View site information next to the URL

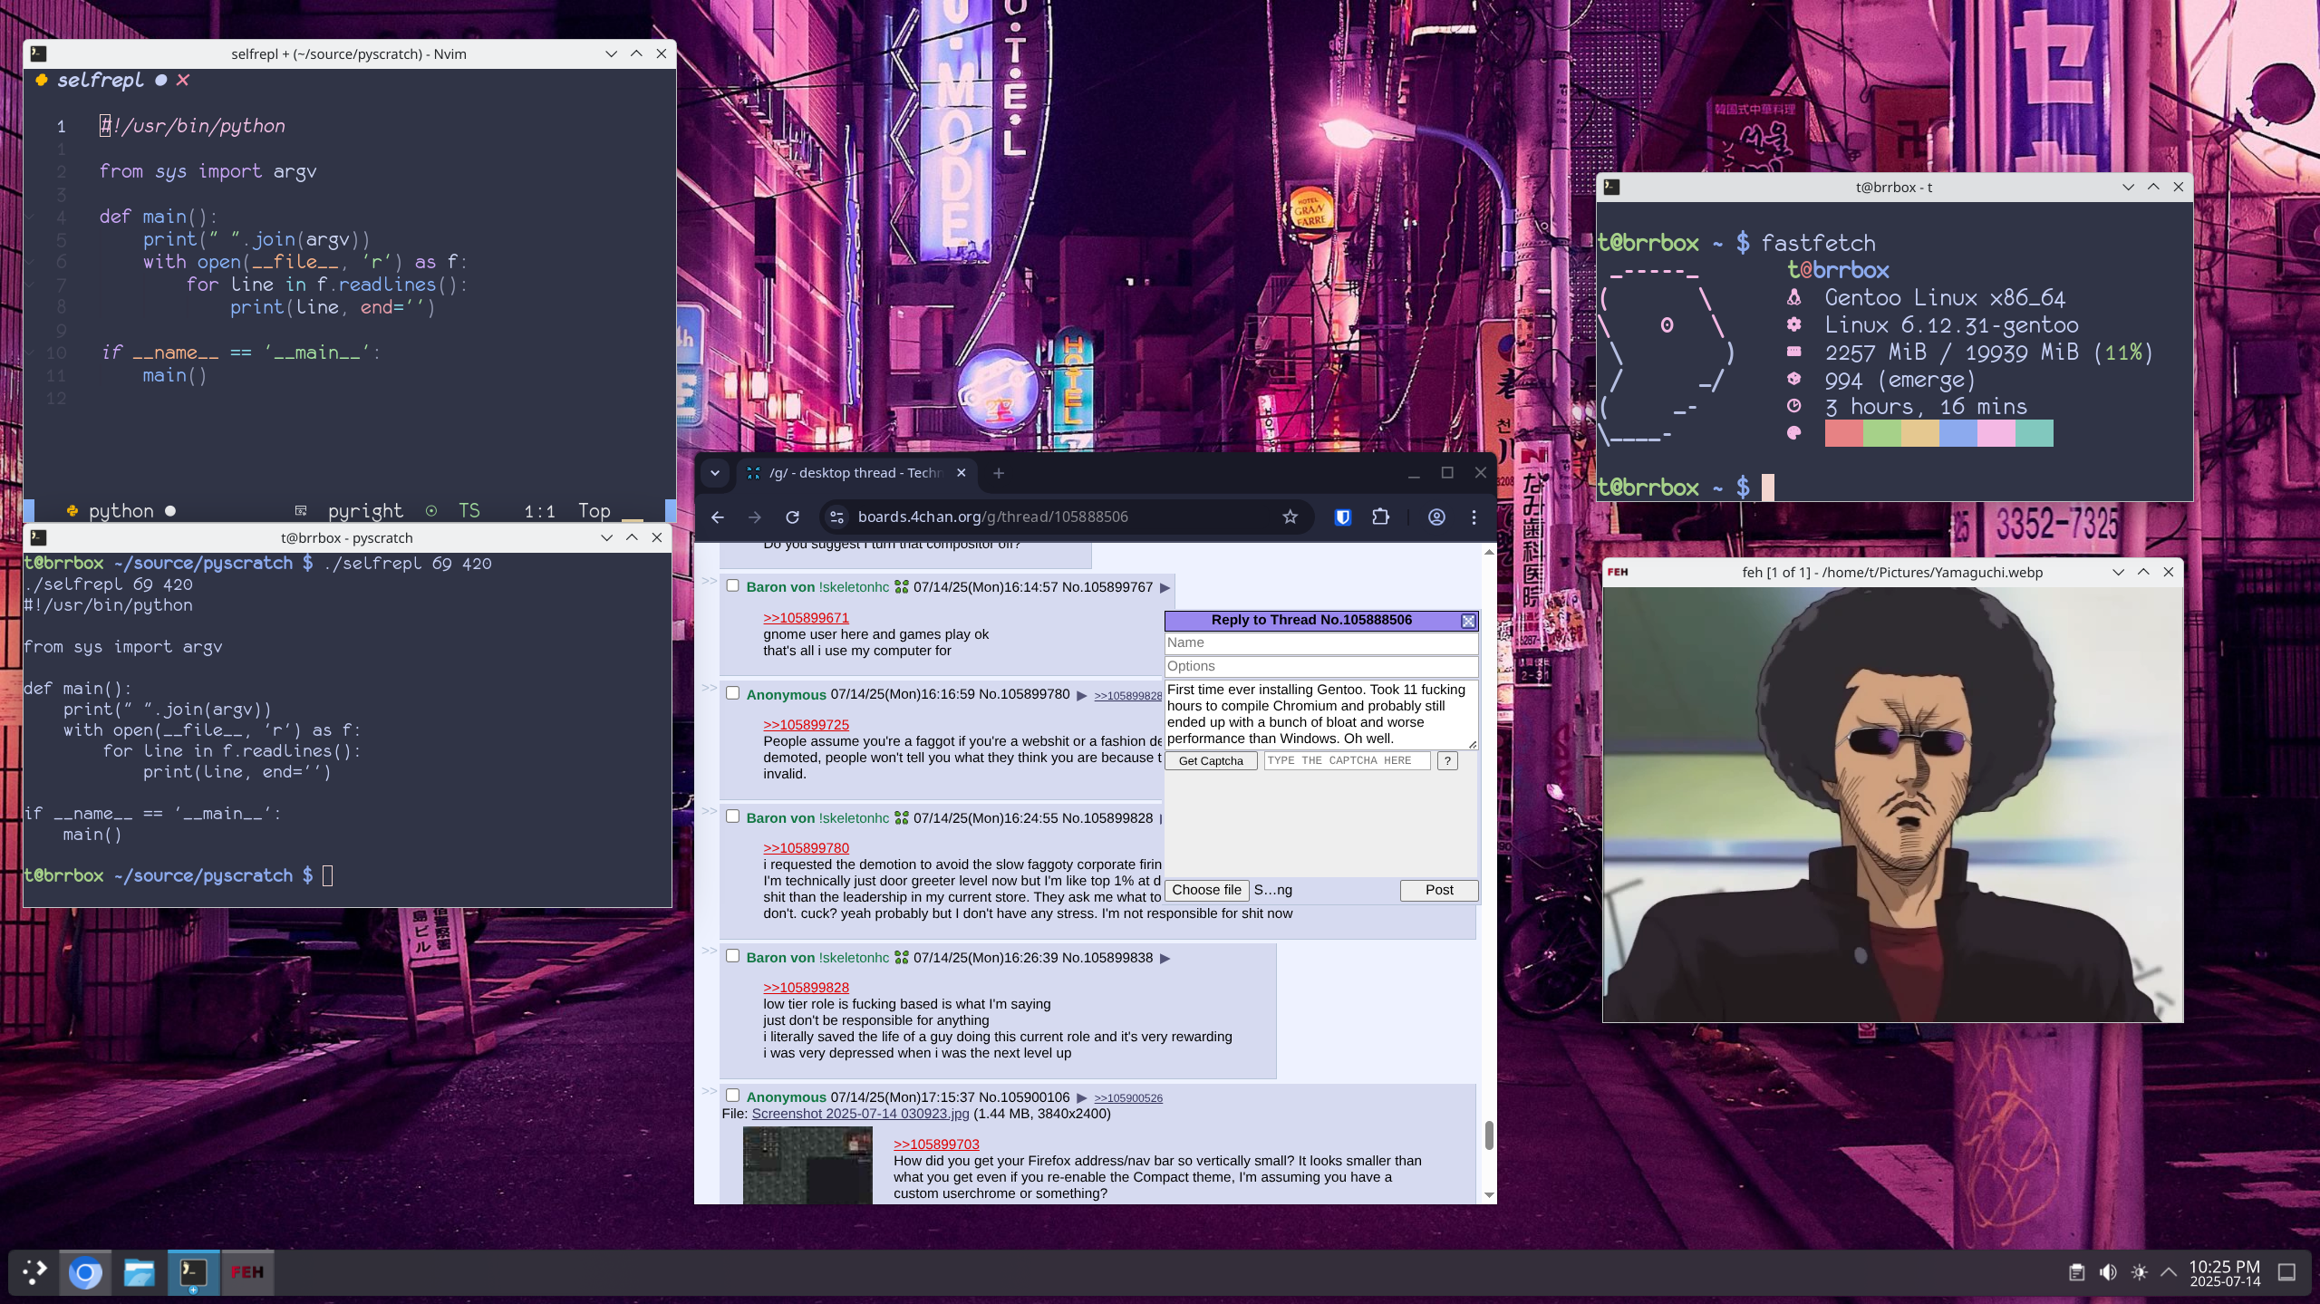tap(837, 517)
